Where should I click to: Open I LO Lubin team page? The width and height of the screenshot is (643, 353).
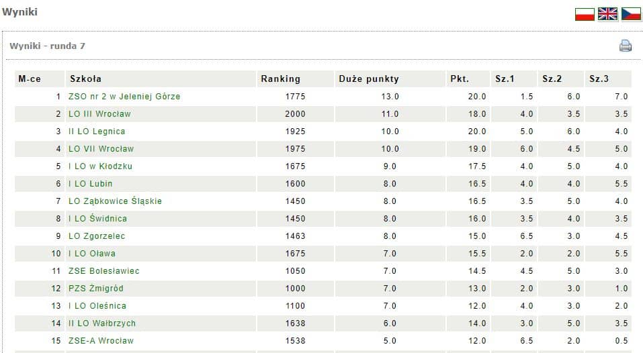coord(91,184)
